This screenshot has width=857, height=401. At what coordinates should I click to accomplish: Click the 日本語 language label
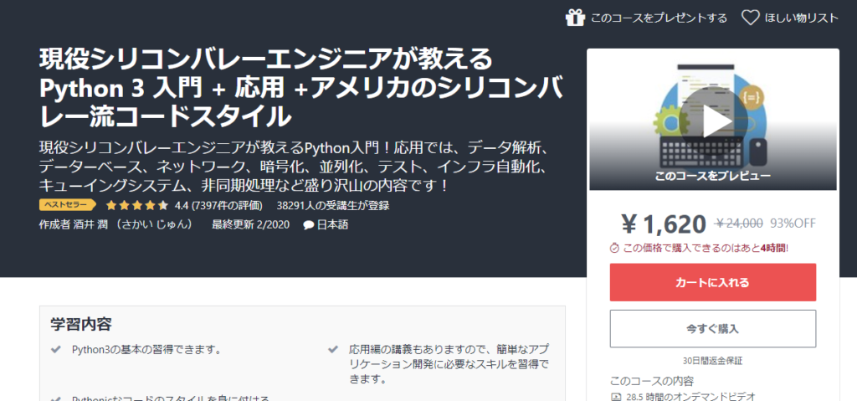click(332, 224)
